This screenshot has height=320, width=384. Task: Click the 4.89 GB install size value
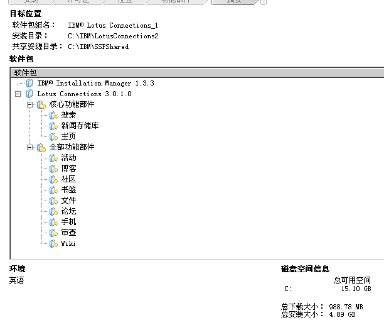coord(342,314)
